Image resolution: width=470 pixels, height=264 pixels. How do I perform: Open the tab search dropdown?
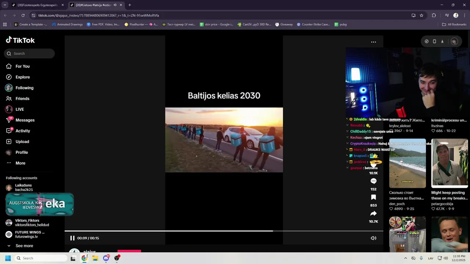click(4, 5)
